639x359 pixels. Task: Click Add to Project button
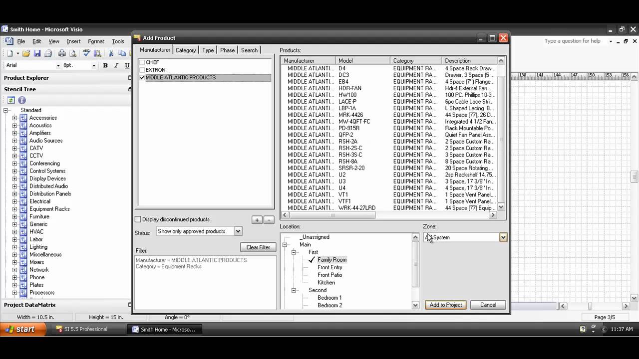[446, 305]
